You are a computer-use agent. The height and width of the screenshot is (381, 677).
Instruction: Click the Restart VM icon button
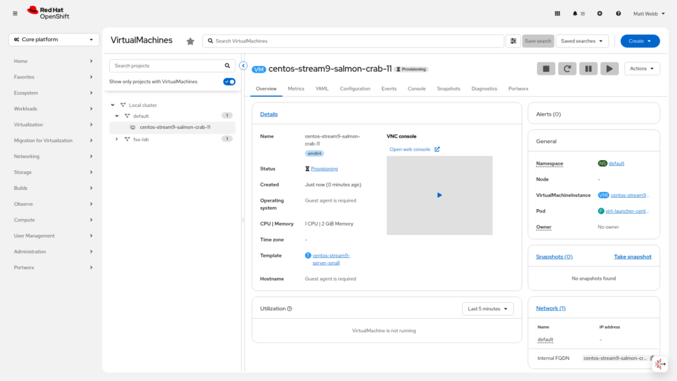click(x=567, y=69)
